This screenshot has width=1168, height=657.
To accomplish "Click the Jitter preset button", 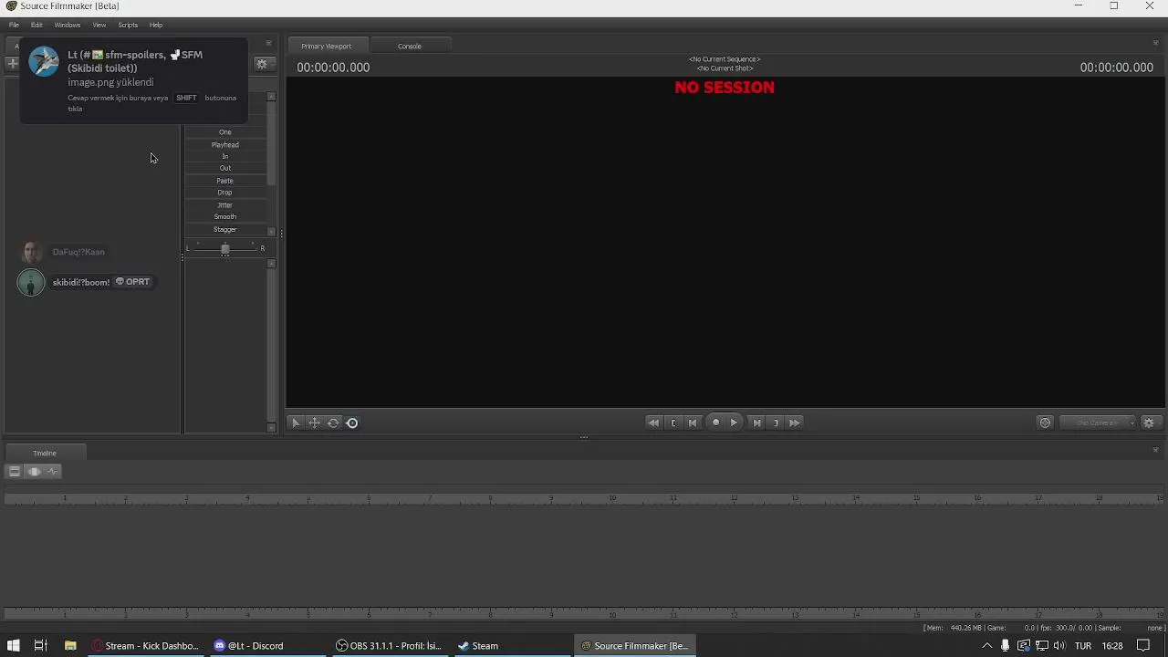I will [x=225, y=204].
